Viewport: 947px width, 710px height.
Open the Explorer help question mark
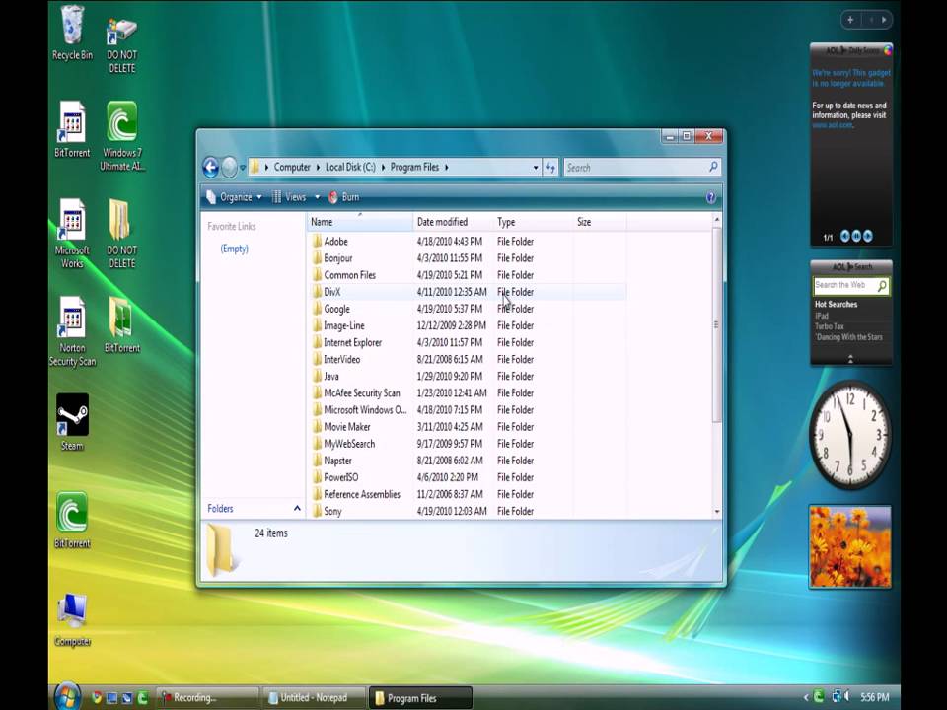(711, 197)
